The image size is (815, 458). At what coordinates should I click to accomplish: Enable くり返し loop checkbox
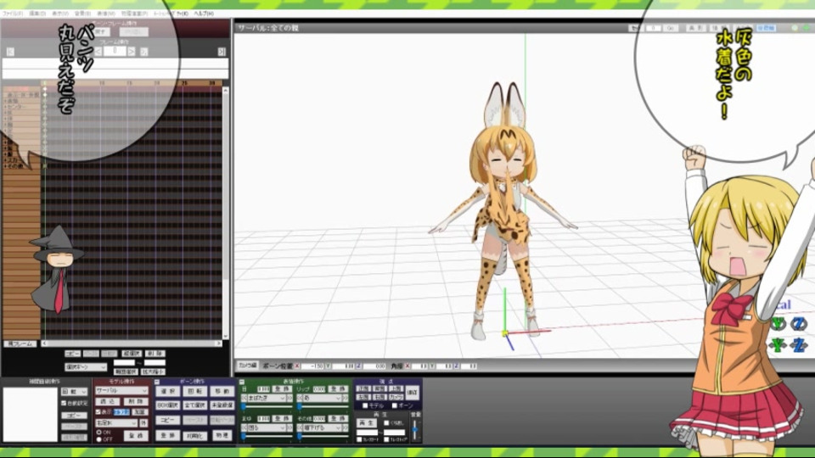pyautogui.click(x=387, y=423)
